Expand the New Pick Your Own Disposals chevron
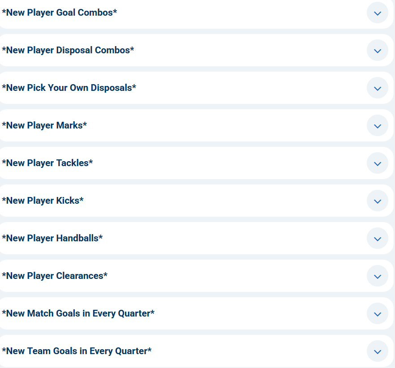Viewport: 395px width, 368px height. pyautogui.click(x=378, y=88)
